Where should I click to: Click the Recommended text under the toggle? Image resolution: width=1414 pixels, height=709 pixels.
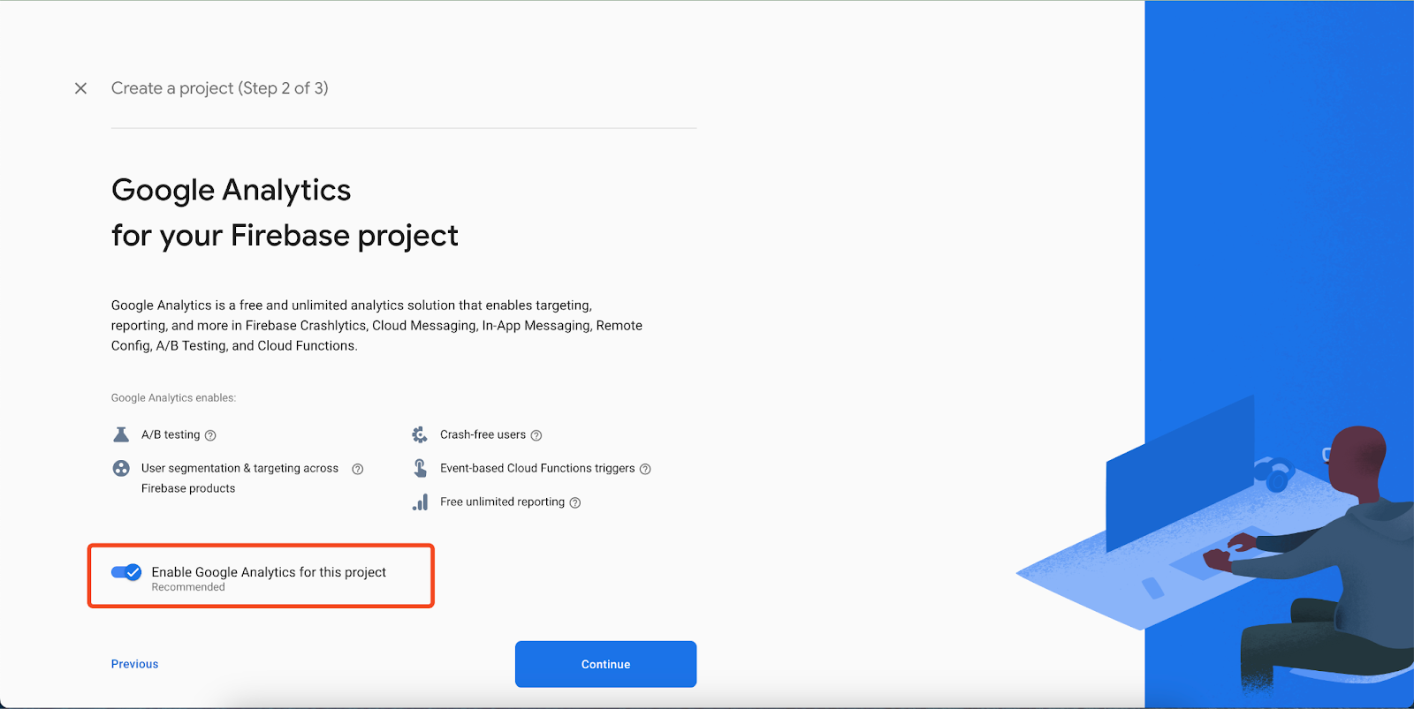[188, 587]
